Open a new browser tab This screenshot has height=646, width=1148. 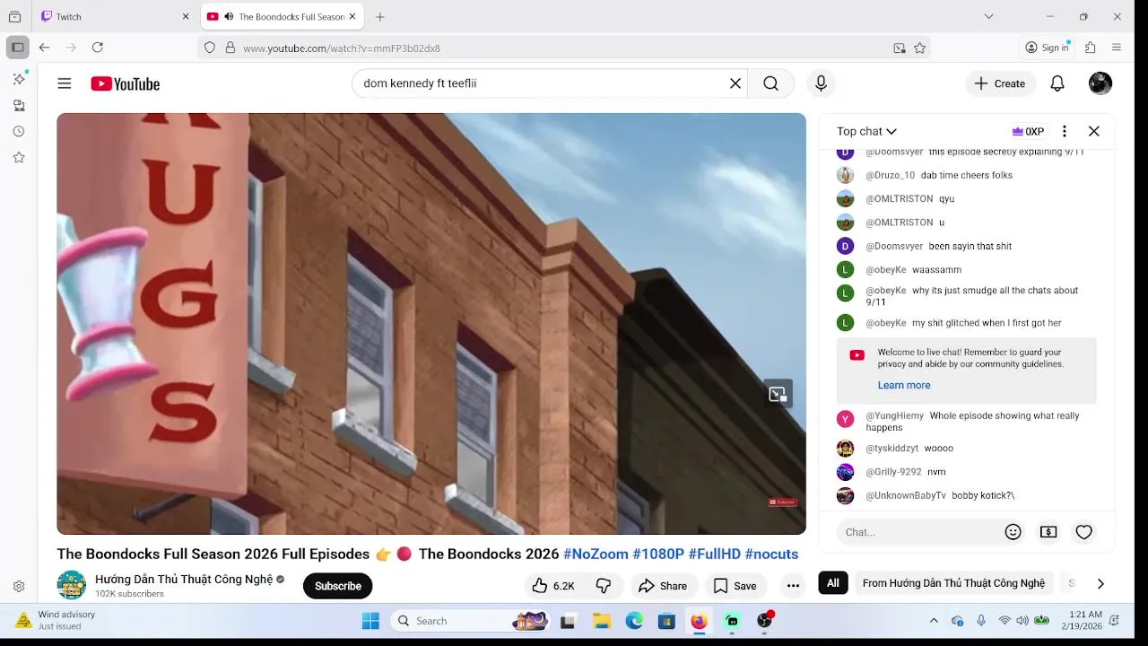tap(380, 16)
